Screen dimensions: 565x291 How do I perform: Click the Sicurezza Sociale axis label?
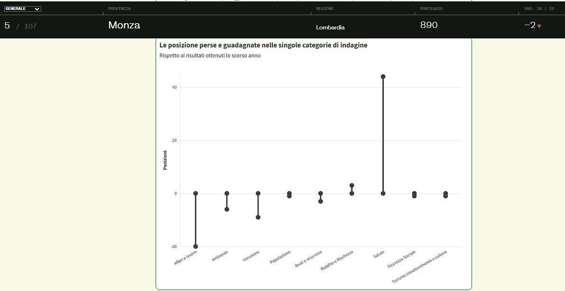pyautogui.click(x=401, y=260)
